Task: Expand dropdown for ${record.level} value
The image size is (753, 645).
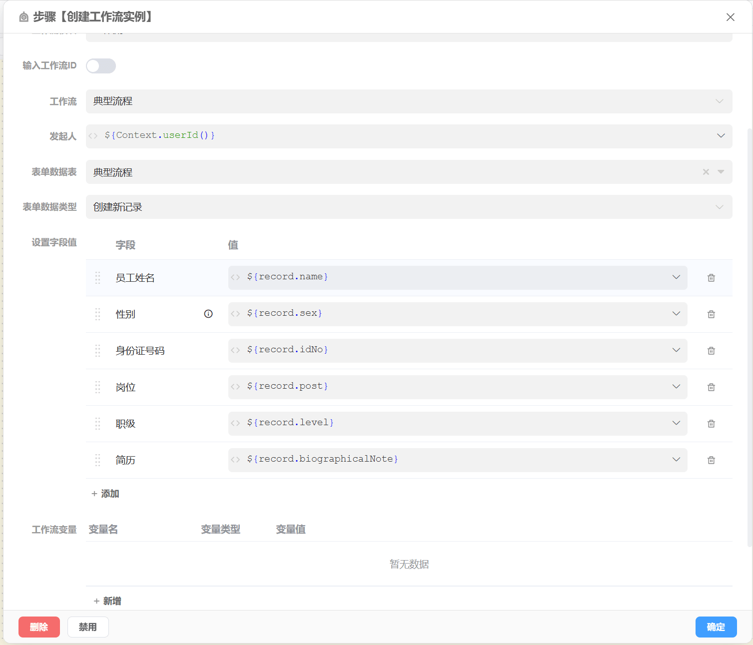Action: (x=676, y=423)
